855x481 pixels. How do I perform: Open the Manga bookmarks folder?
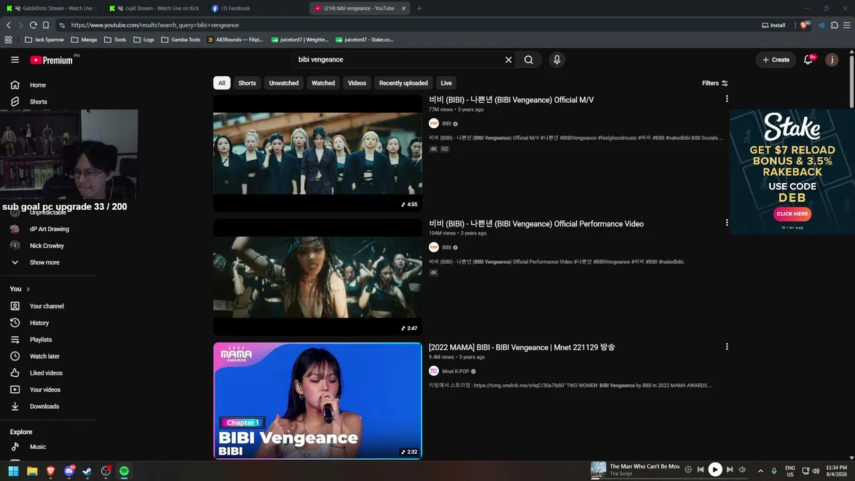click(x=83, y=39)
